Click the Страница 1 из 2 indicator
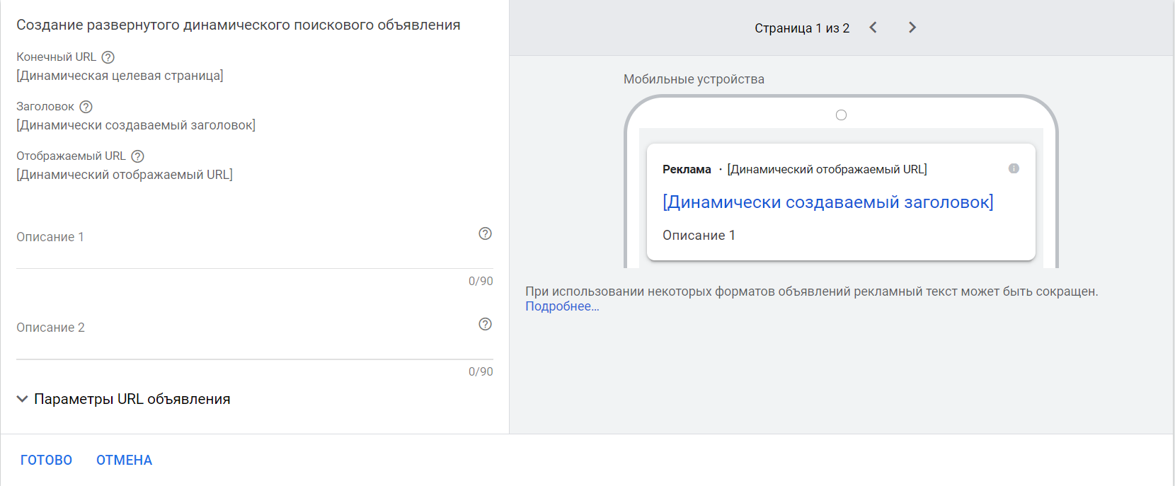The image size is (1175, 486). (801, 28)
